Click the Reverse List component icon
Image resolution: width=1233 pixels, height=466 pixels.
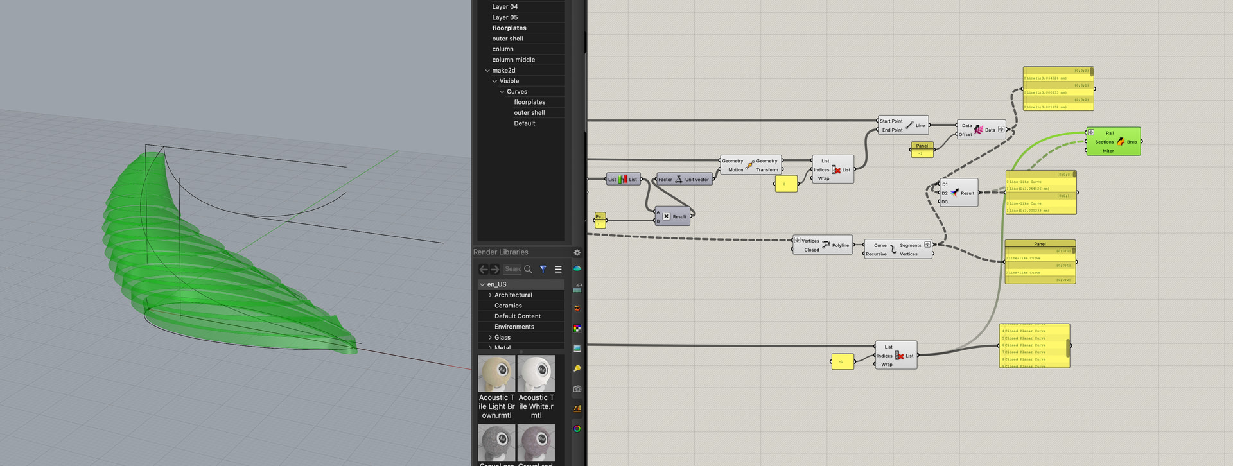(x=622, y=179)
